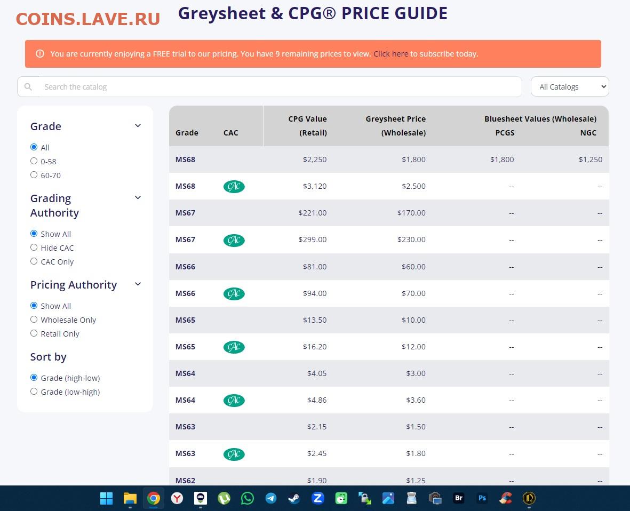Viewport: 630px width, 511px height.
Task: Click the $60.00 Greysheet price cell
Action: click(x=413, y=267)
